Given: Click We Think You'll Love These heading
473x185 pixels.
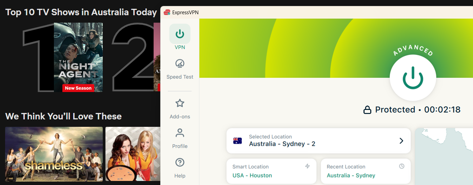Looking at the screenshot, I should 63,116.
